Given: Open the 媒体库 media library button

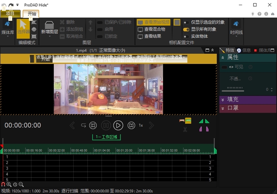Looking at the screenshot, I should point(7,28).
